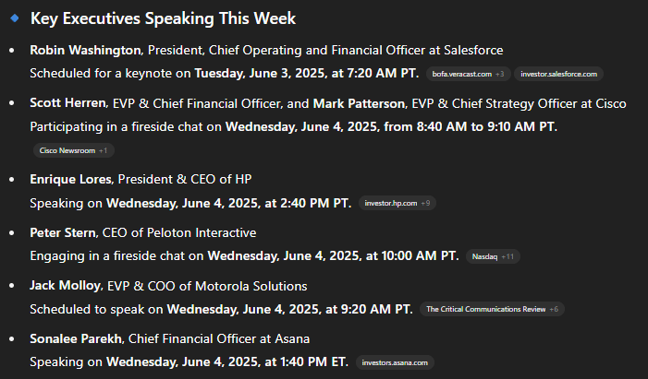
Task: Click Sonalee Parekh's name
Action: point(77,339)
